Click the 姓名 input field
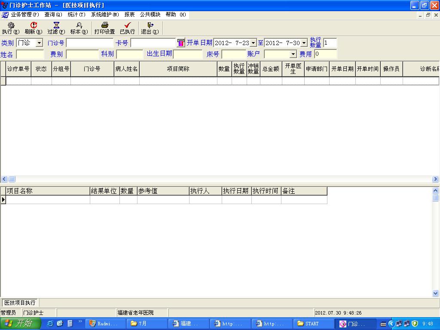 coord(30,54)
